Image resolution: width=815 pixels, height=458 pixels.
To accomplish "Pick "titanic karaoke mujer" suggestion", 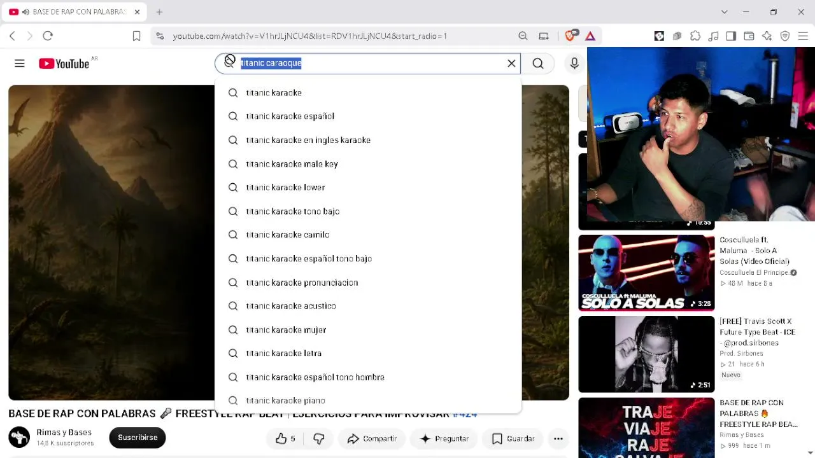I will (x=368, y=330).
